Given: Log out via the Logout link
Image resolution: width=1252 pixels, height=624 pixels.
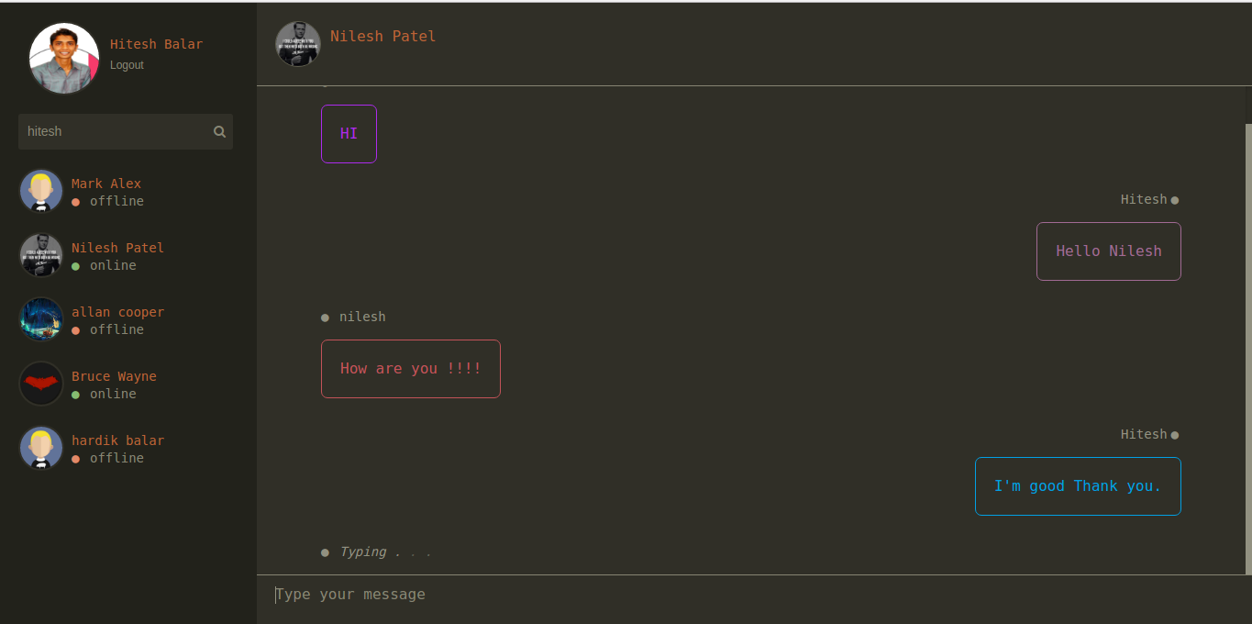Looking at the screenshot, I should click(127, 65).
